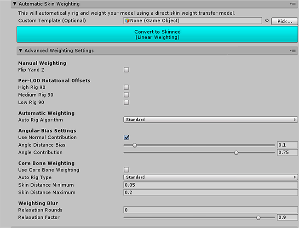
Task: Click the Skin Distance Minimum label
Action: (46, 185)
